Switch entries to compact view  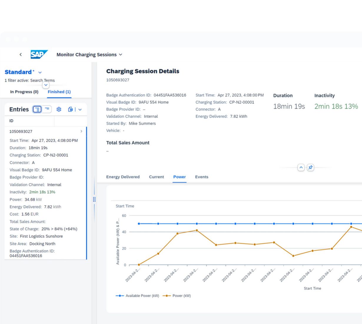click(47, 109)
